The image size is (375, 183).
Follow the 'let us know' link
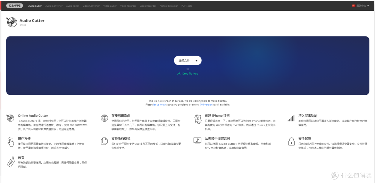click(x=159, y=105)
